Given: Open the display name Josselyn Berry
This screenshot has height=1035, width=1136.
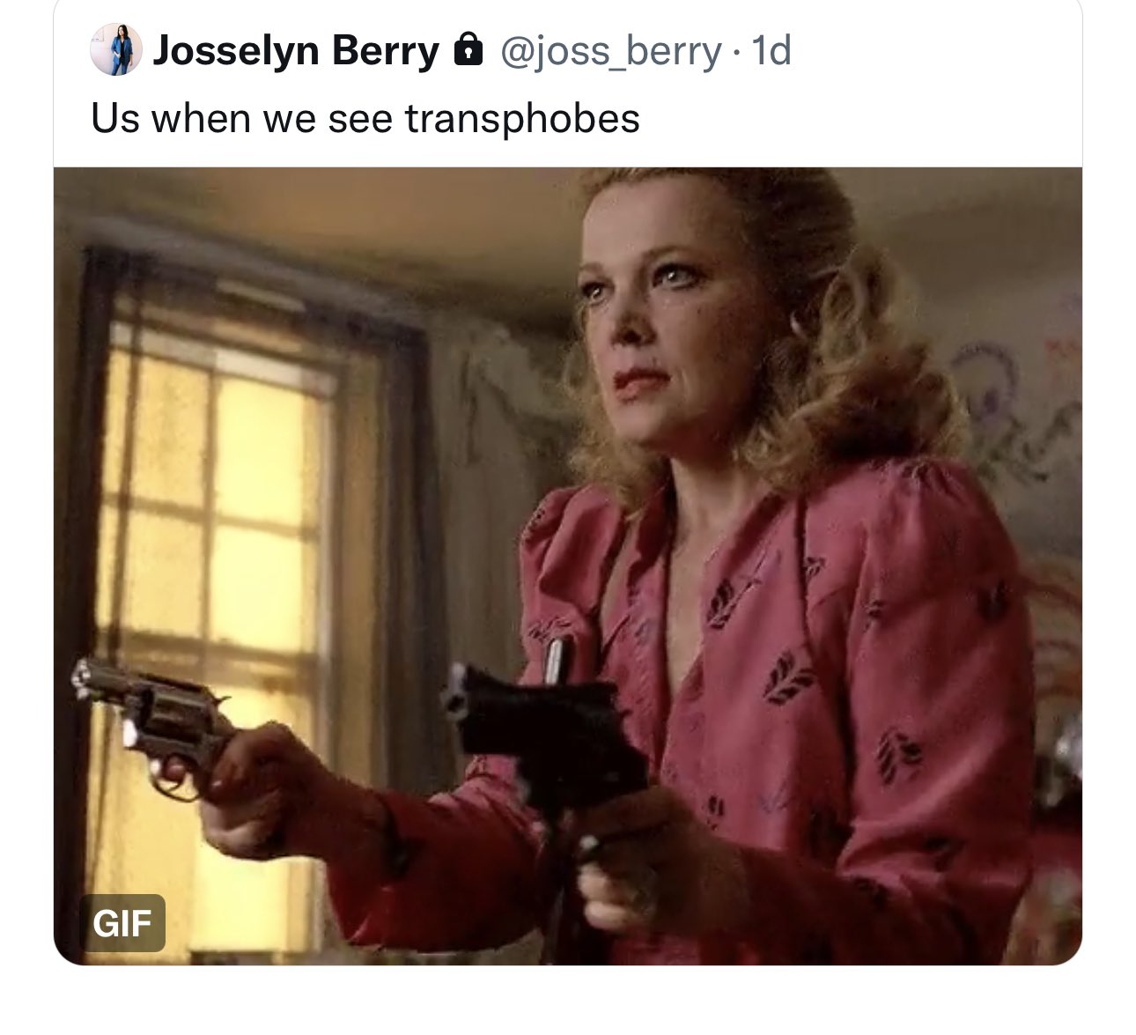Looking at the screenshot, I should tap(296, 51).
